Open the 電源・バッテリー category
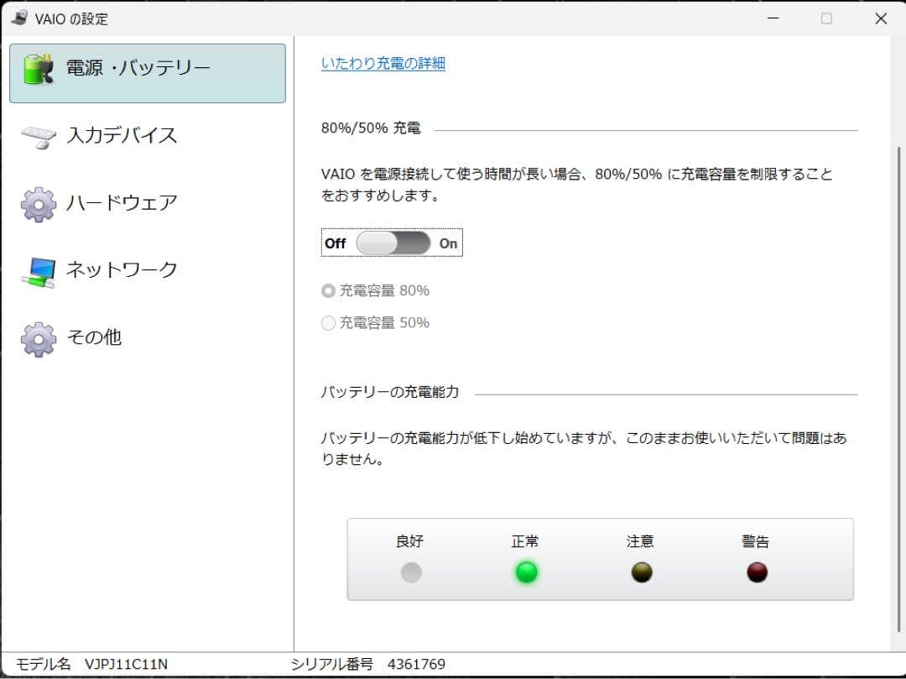Screen dimensions: 906x679 click(x=148, y=73)
